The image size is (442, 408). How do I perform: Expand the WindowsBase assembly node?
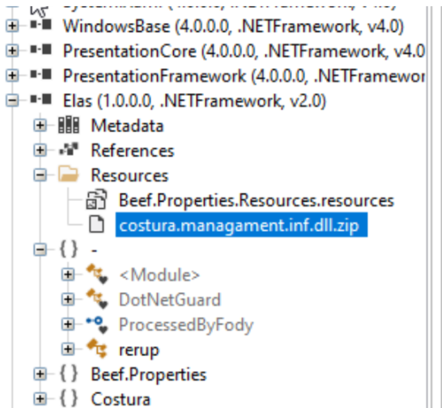coord(11,27)
